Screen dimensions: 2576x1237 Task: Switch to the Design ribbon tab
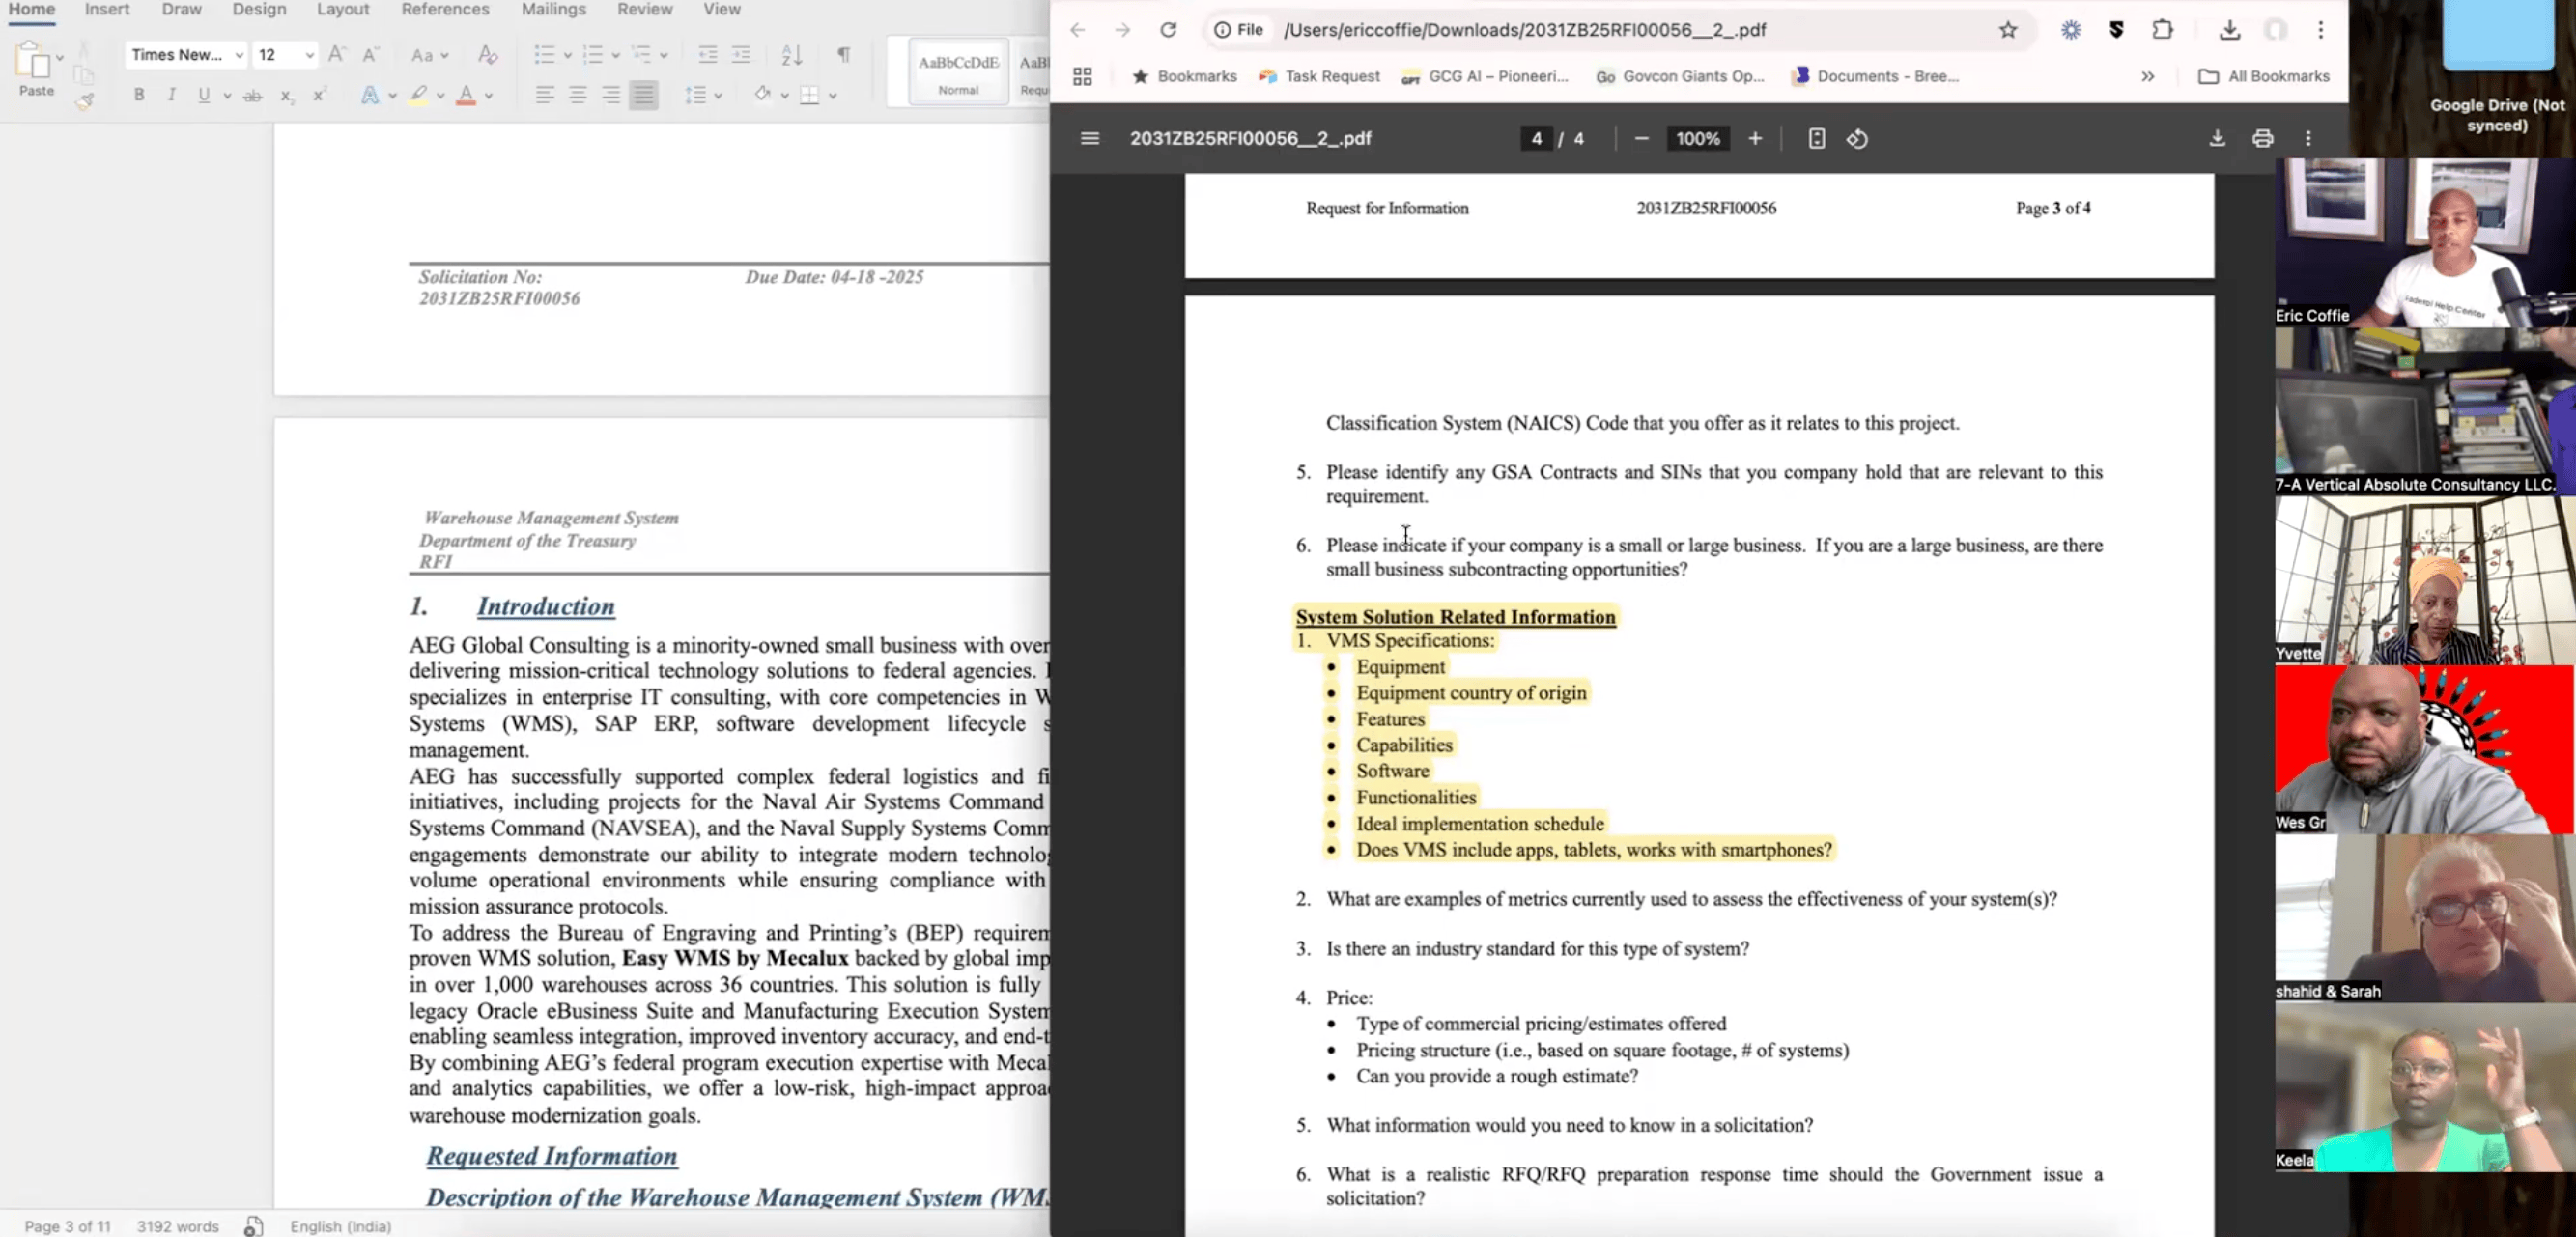pyautogui.click(x=259, y=10)
